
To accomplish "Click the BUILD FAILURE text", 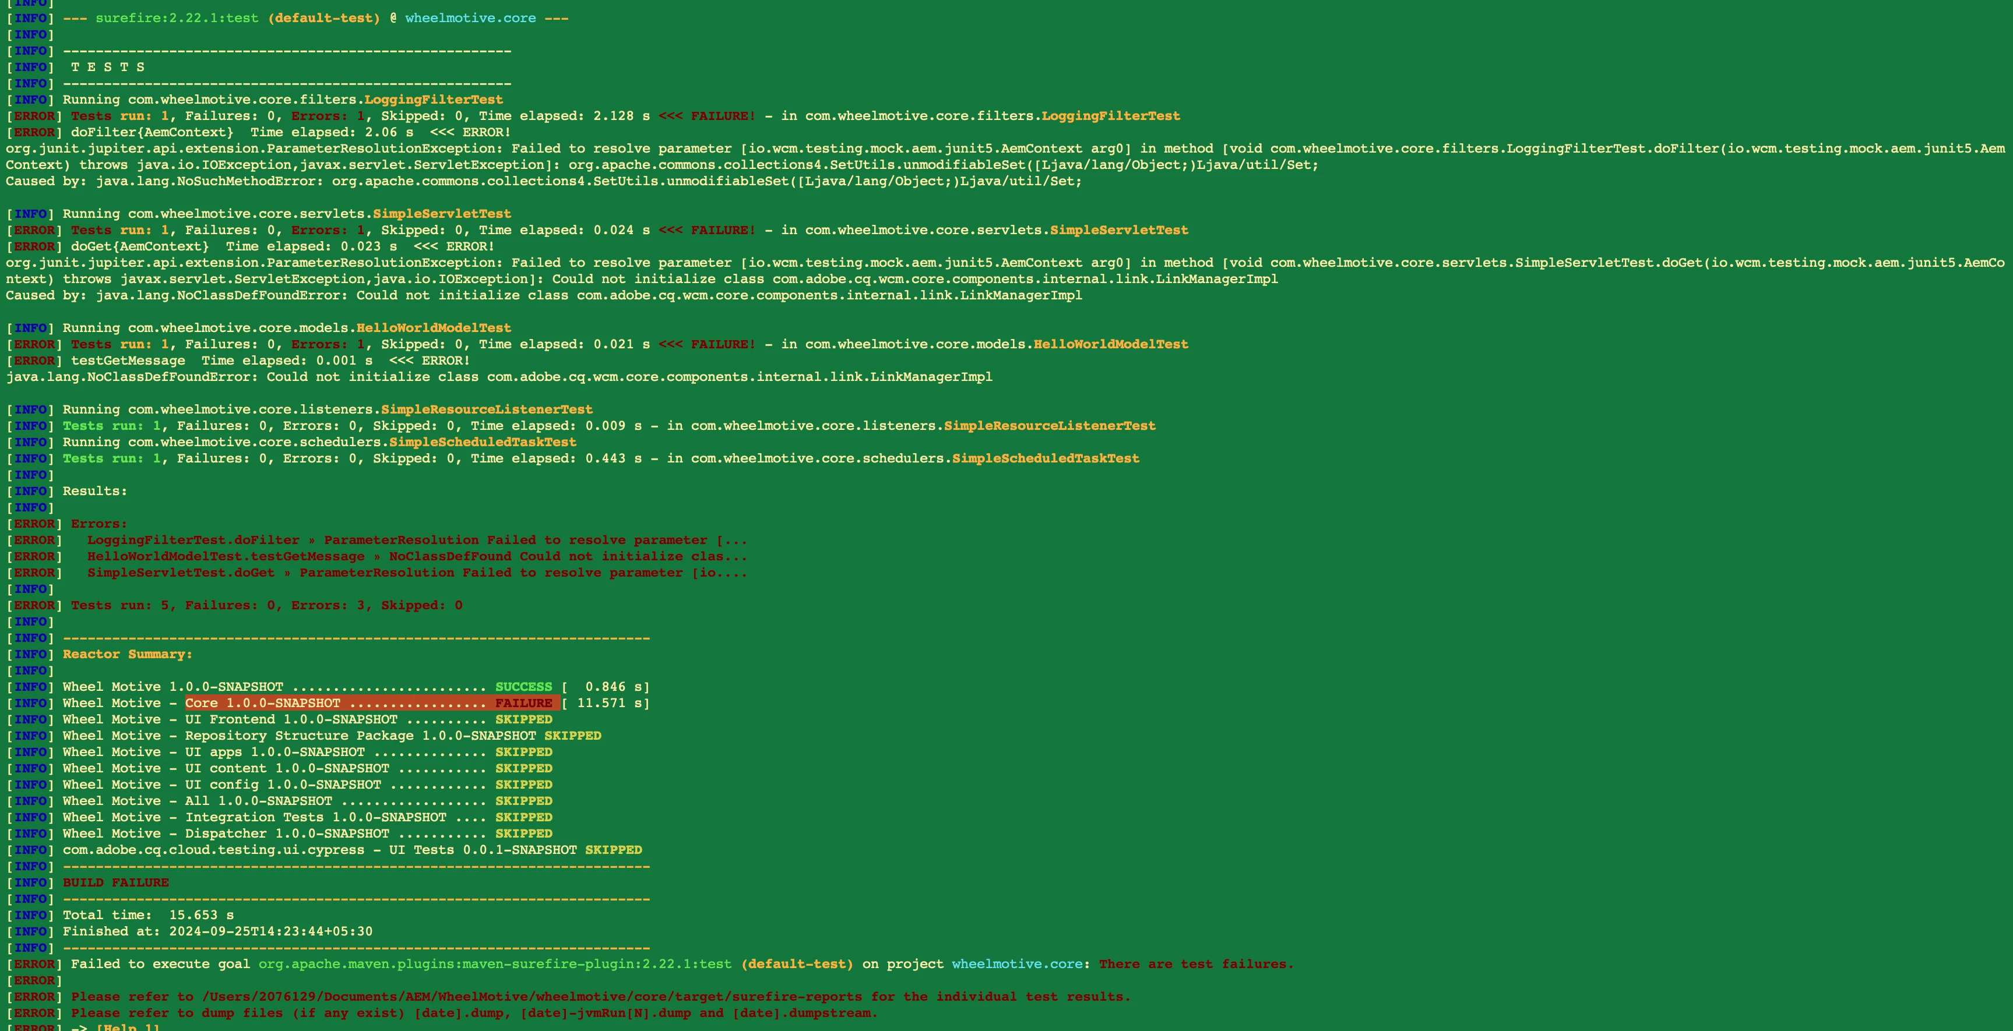I will pyautogui.click(x=115, y=882).
